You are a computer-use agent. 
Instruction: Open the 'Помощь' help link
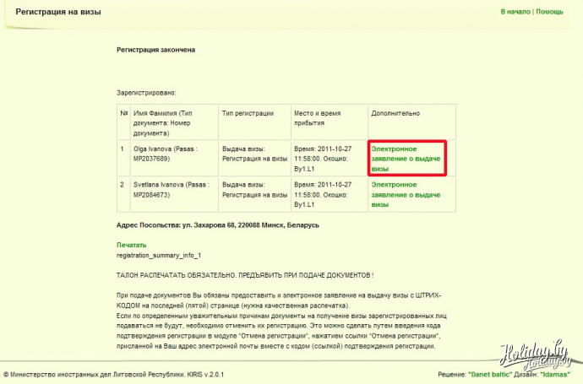[549, 12]
